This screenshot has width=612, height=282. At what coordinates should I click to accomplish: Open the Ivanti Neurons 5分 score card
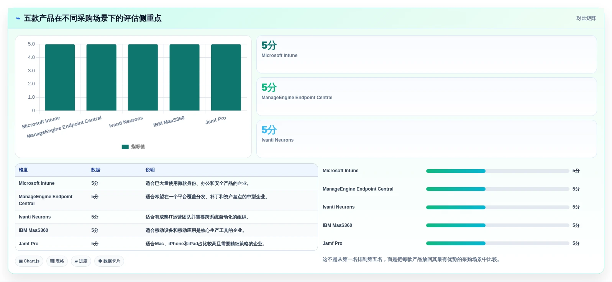(x=427, y=139)
